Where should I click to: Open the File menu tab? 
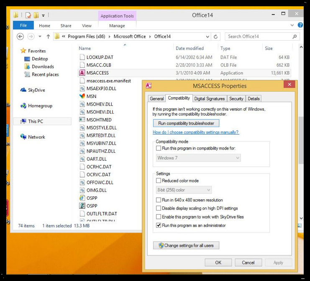[23, 25]
